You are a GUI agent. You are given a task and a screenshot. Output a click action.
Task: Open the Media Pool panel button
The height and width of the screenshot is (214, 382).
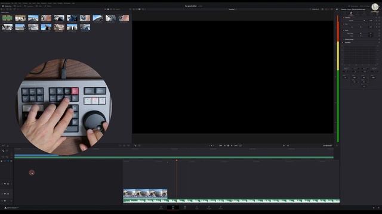click(x=7, y=6)
